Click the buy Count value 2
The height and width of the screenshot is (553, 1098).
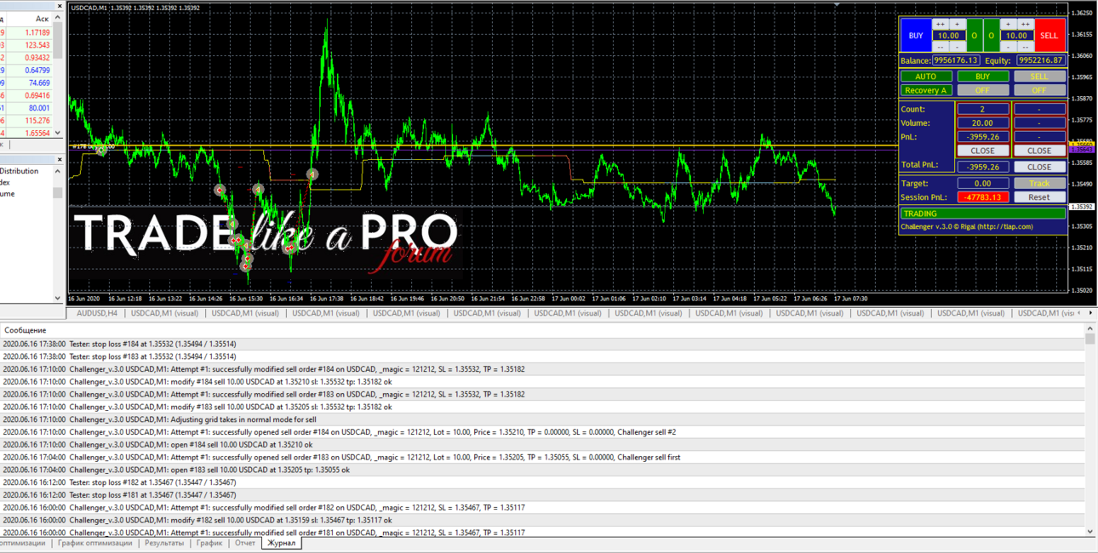tap(983, 109)
